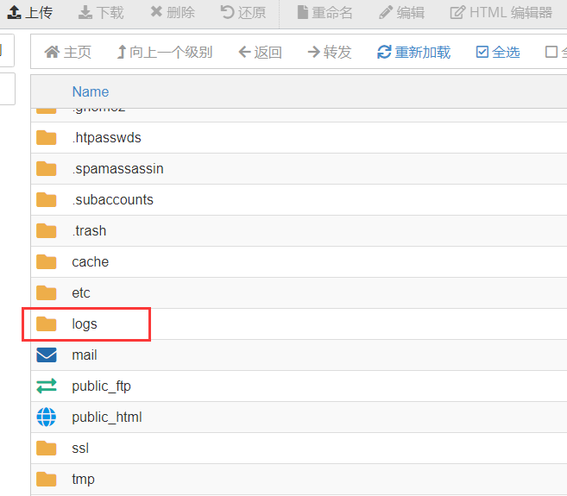Open the Edit (编辑) tool

click(401, 13)
